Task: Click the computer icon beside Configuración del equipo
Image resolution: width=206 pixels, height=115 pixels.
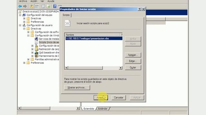Action: (24, 15)
